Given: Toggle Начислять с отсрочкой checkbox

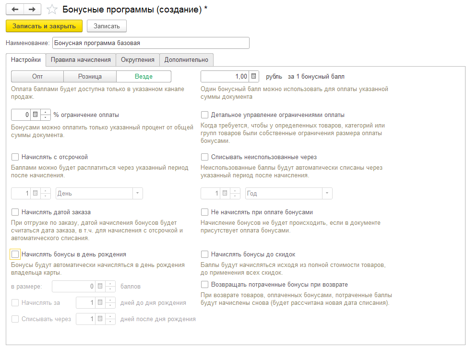Looking at the screenshot, I should point(15,157).
